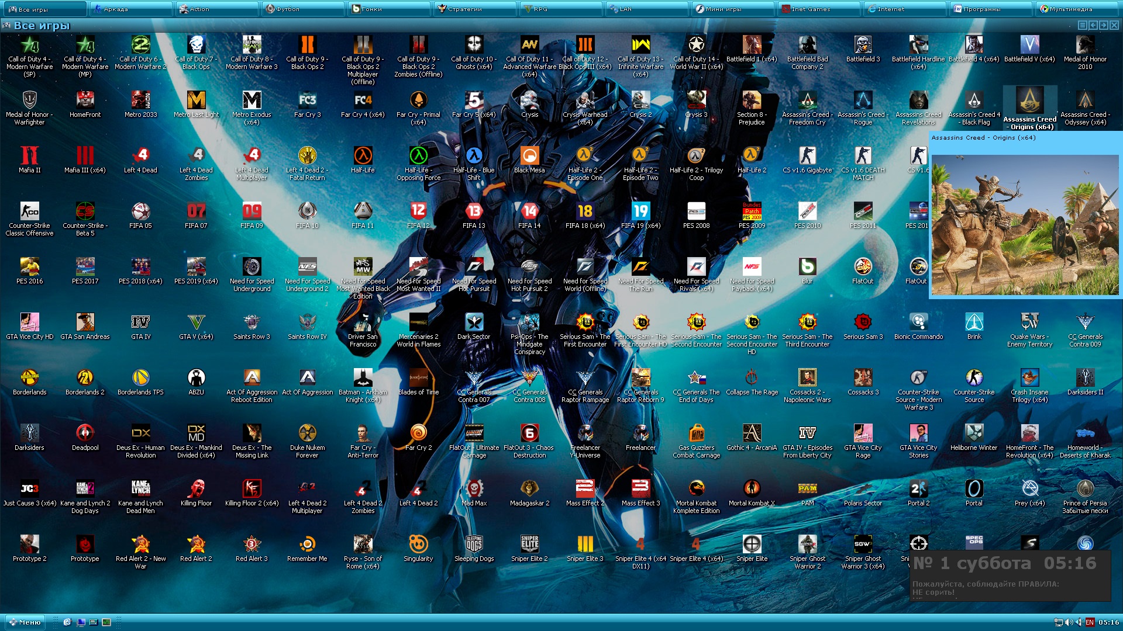Viewport: 1123px width, 631px height.
Task: Select the RPG tab
Action: tap(560, 9)
